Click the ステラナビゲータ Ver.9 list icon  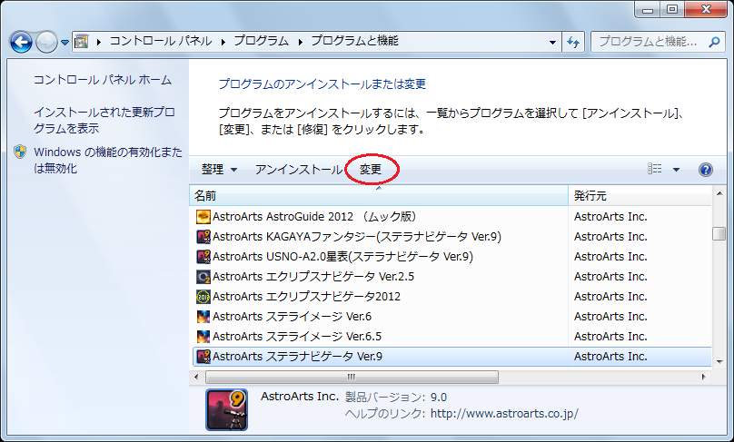(203, 357)
